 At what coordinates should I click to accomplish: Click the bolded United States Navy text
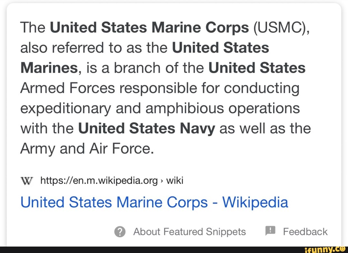(147, 128)
